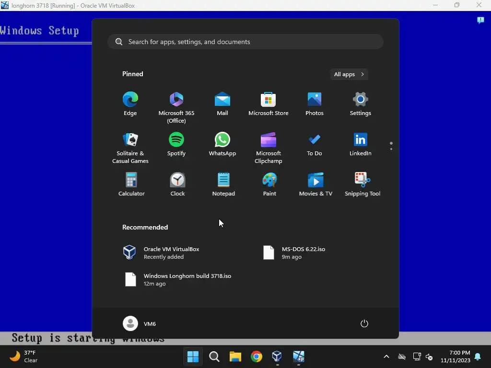491x368 pixels.
Task: Click the OneDrive tray icon
Action: point(402,356)
